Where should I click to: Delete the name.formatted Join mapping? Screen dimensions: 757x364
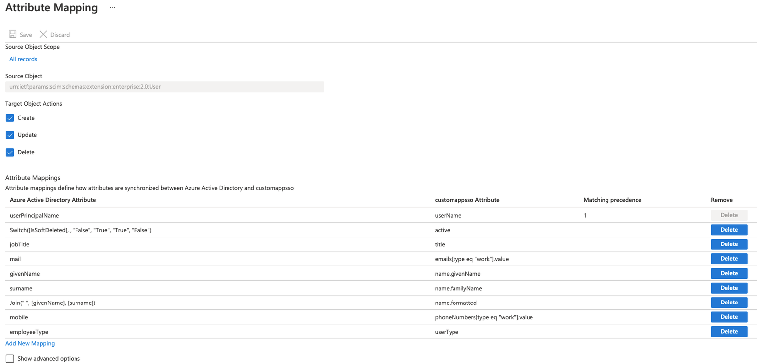pos(729,302)
